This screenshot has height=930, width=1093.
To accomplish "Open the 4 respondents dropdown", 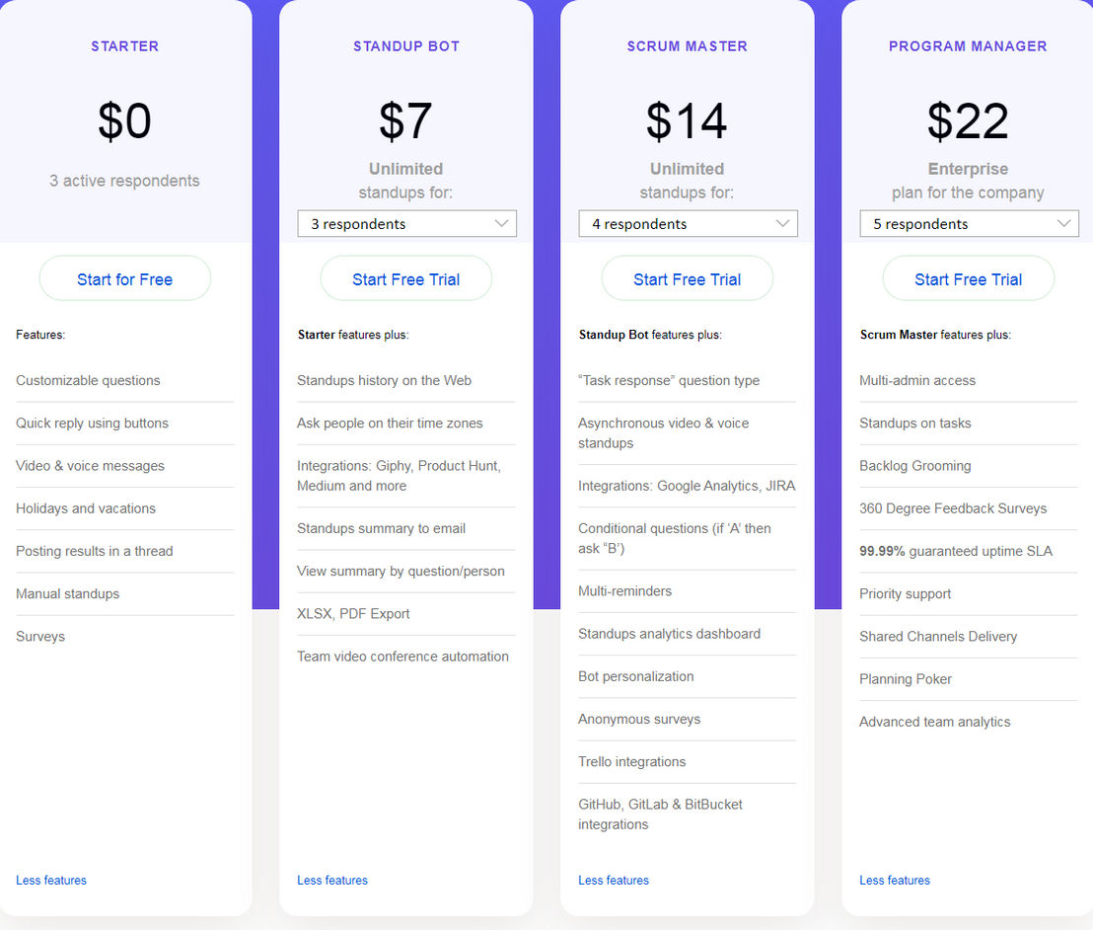I will (688, 224).
